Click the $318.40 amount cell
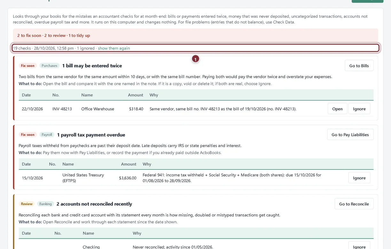Viewport: 391px width, 249px height. 136,109
